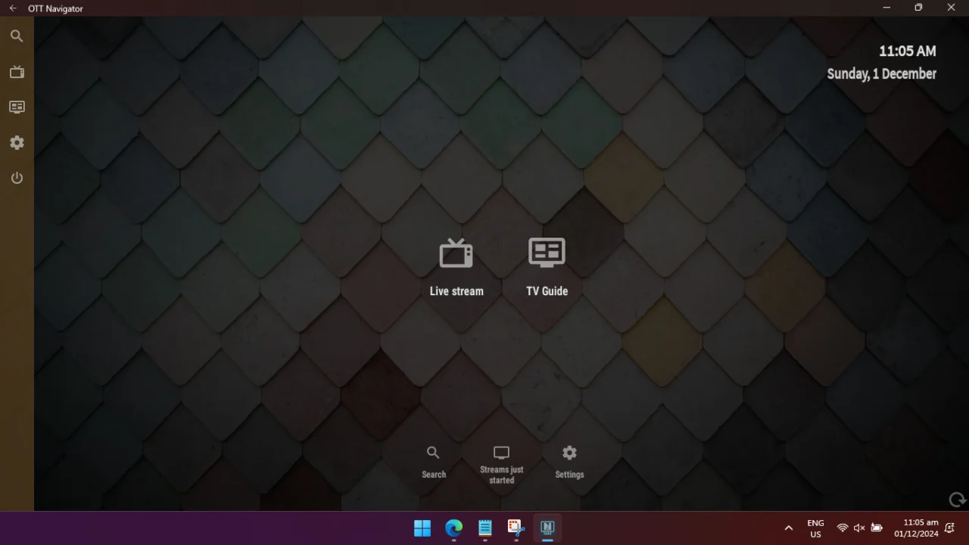Click the refresh icon in the bottom-right corner
The width and height of the screenshot is (969, 545).
pos(957,500)
